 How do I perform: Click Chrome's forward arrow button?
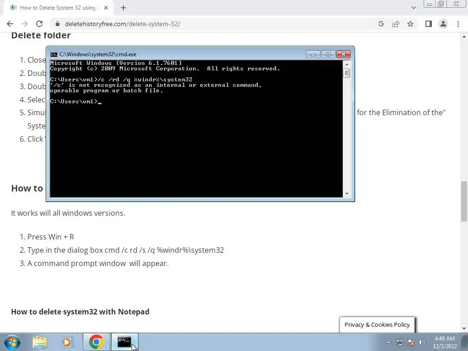tap(25, 24)
